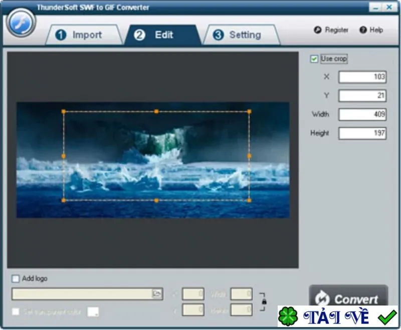Open the Register icon link

[318, 30]
